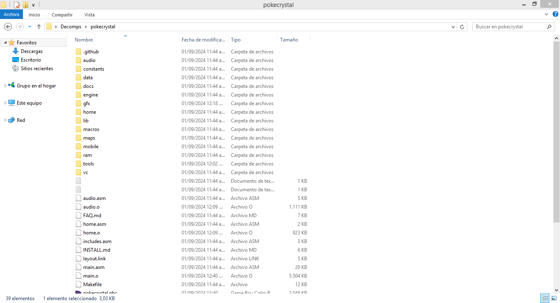Switch to large icons view toggle
The width and height of the screenshot is (560, 303).
point(553,298)
